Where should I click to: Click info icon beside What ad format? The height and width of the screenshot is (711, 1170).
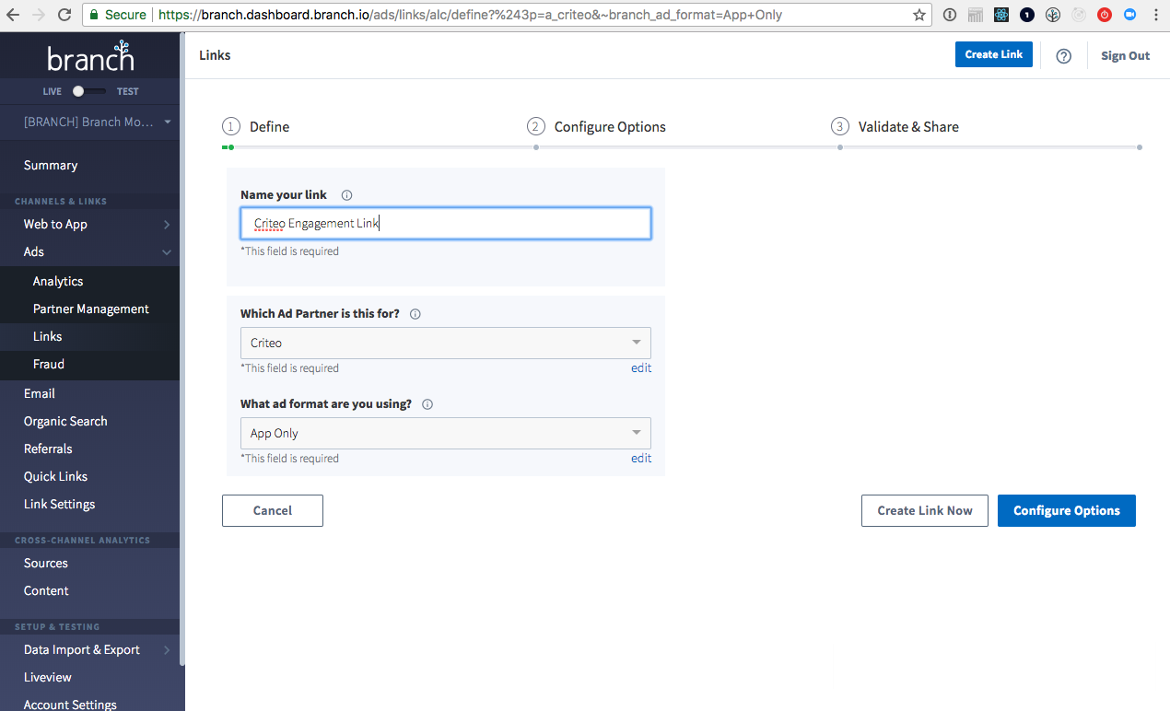click(x=427, y=404)
